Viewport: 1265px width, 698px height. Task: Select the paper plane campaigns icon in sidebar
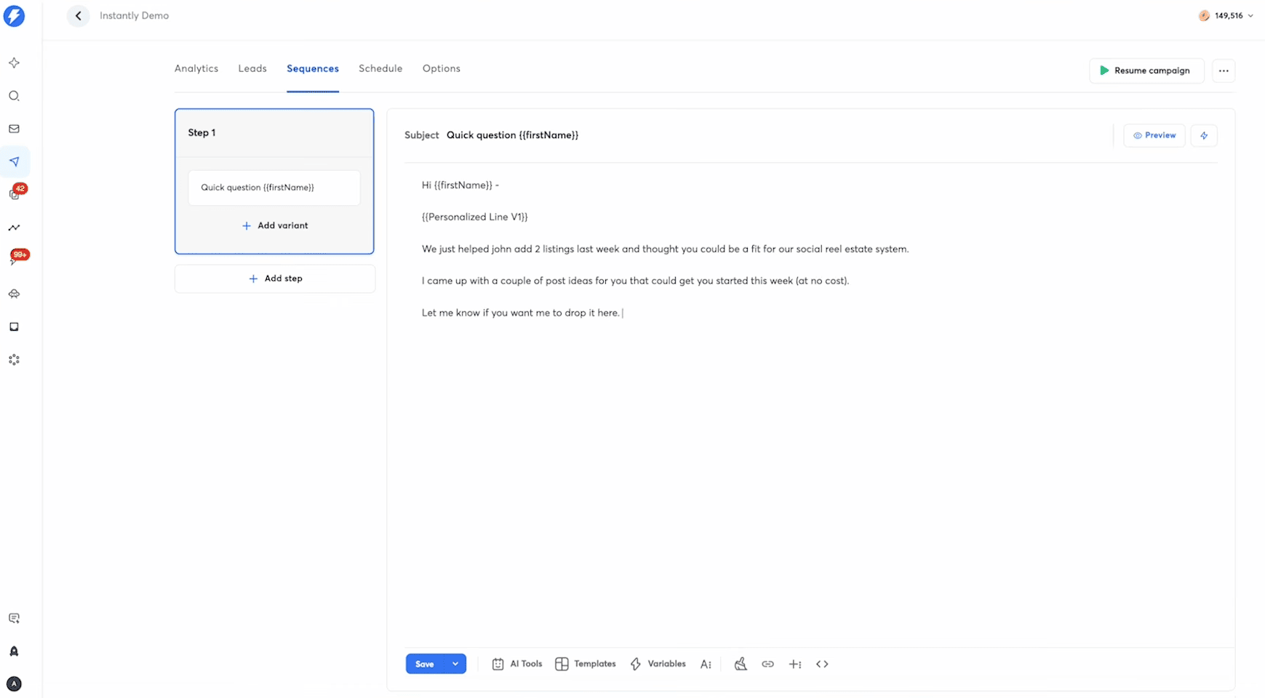[x=14, y=161]
